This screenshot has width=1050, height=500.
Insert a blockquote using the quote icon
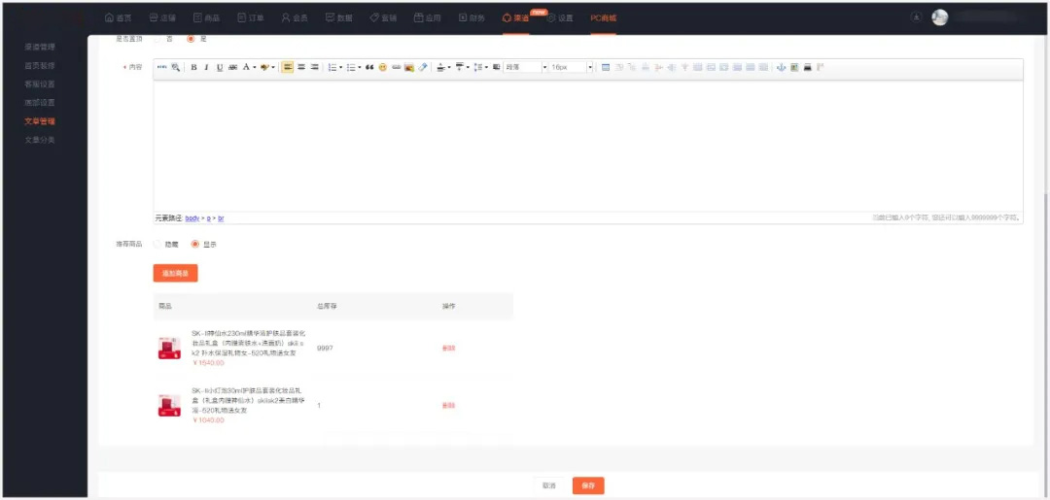click(x=369, y=67)
